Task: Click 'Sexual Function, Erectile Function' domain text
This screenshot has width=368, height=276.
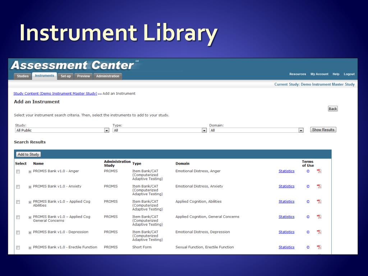Action: click(x=204, y=247)
